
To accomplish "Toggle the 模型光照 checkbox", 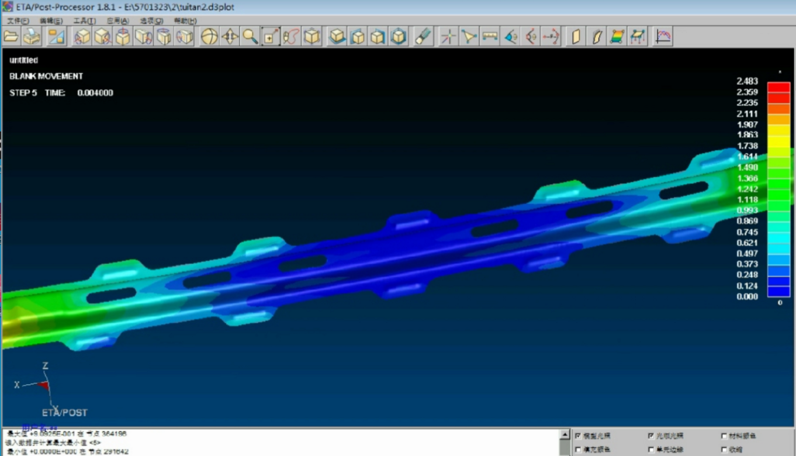I will point(578,436).
